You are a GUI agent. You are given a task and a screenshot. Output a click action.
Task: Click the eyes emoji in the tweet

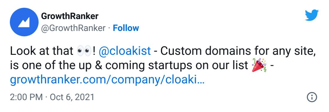point(84,52)
